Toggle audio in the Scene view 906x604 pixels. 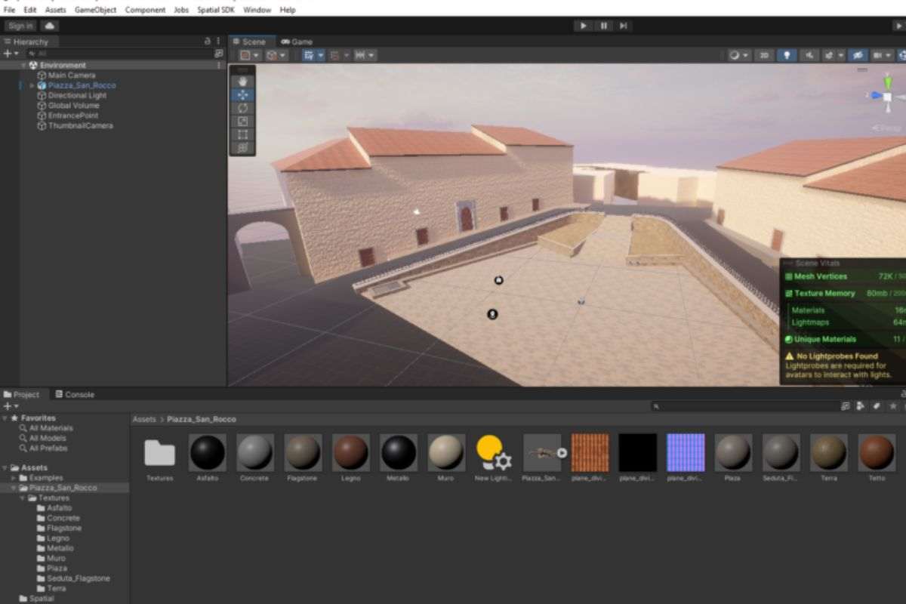(x=810, y=55)
